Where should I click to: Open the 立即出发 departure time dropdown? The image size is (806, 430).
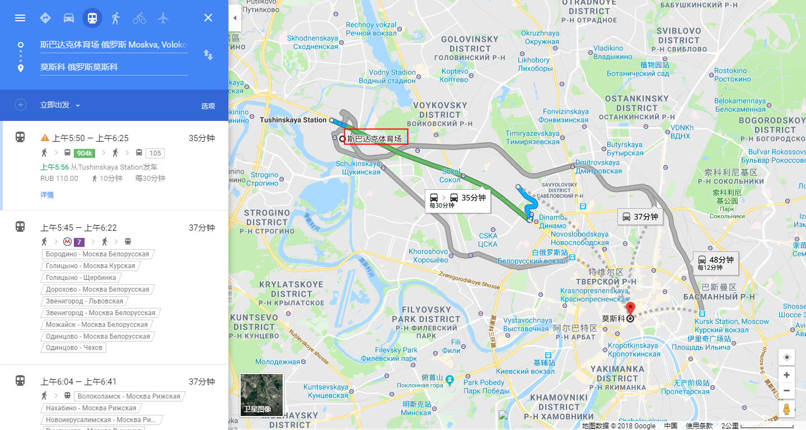click(60, 105)
